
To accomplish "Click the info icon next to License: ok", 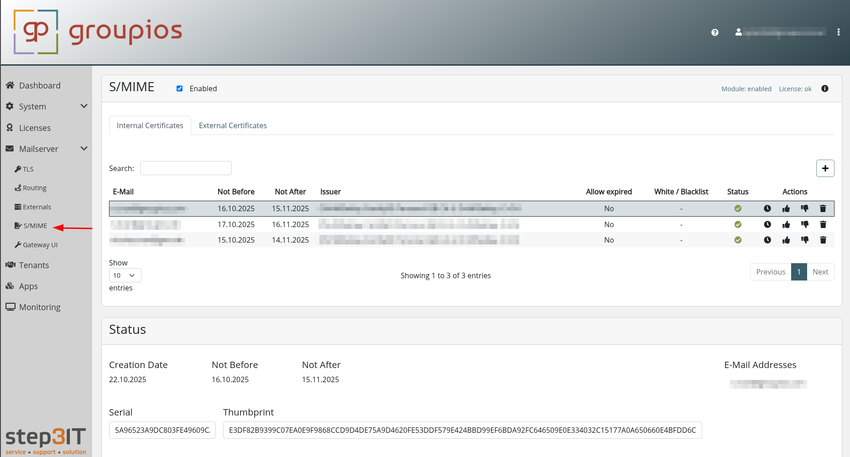I will click(824, 88).
